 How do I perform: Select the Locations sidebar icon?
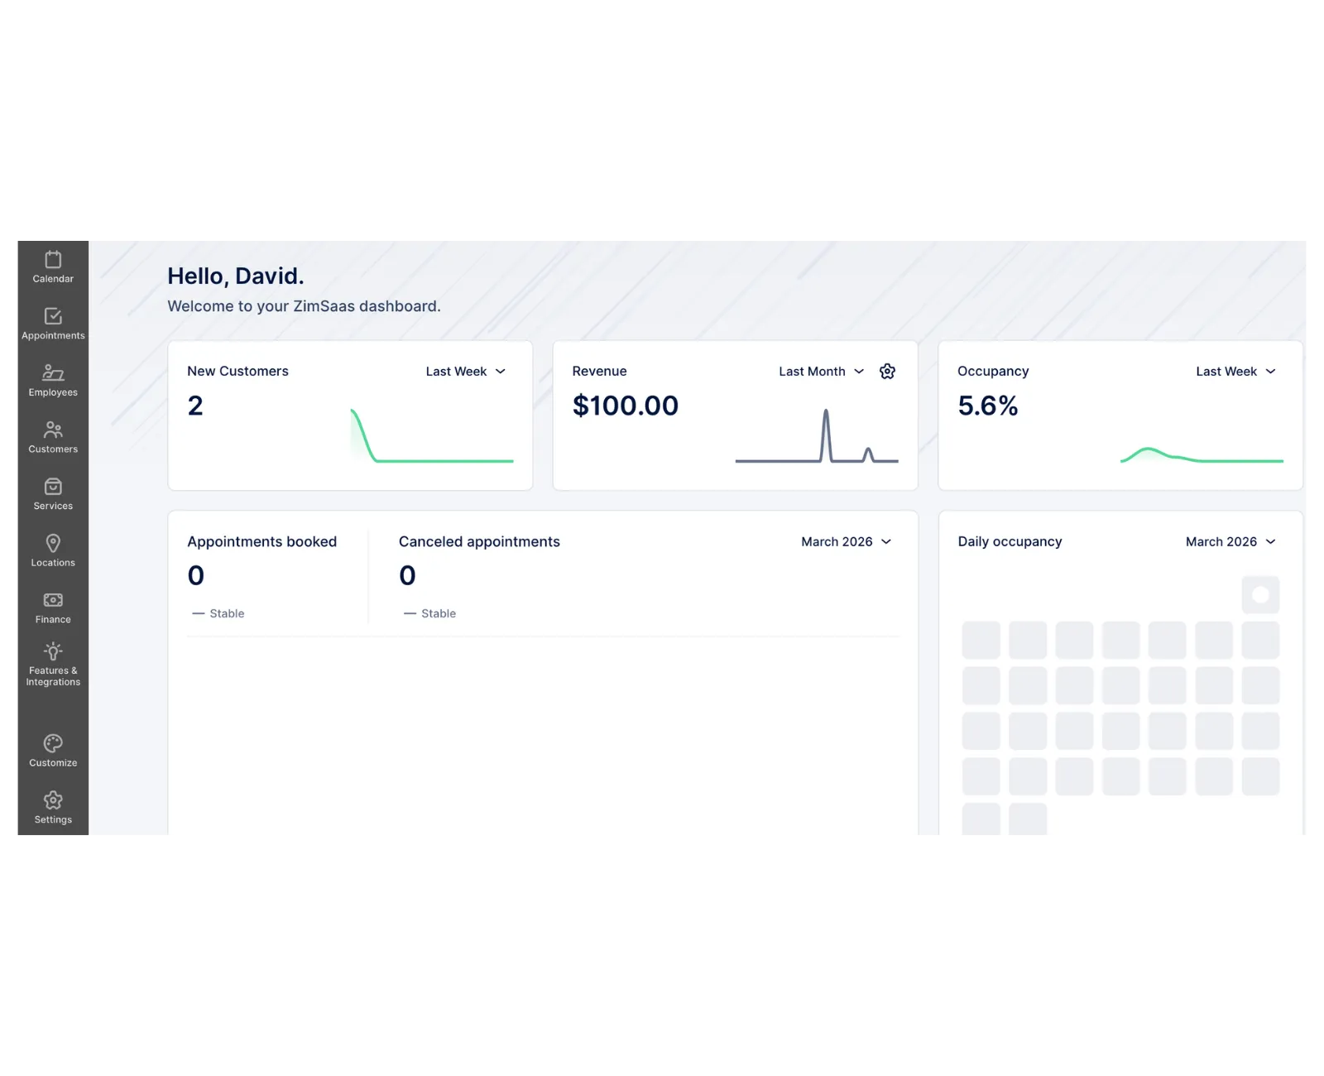tap(52, 550)
